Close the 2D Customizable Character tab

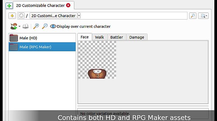point(68,5)
